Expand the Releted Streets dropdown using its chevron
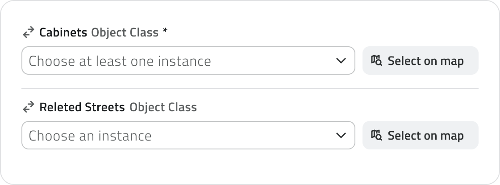The width and height of the screenshot is (500, 185). (x=341, y=135)
